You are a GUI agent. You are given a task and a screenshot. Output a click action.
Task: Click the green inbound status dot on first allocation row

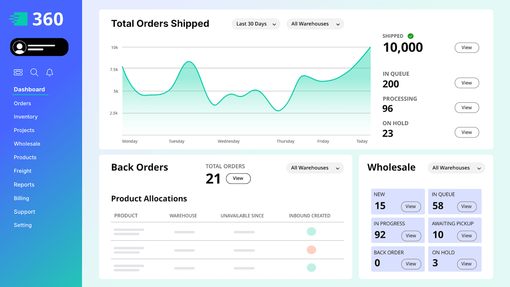click(311, 232)
